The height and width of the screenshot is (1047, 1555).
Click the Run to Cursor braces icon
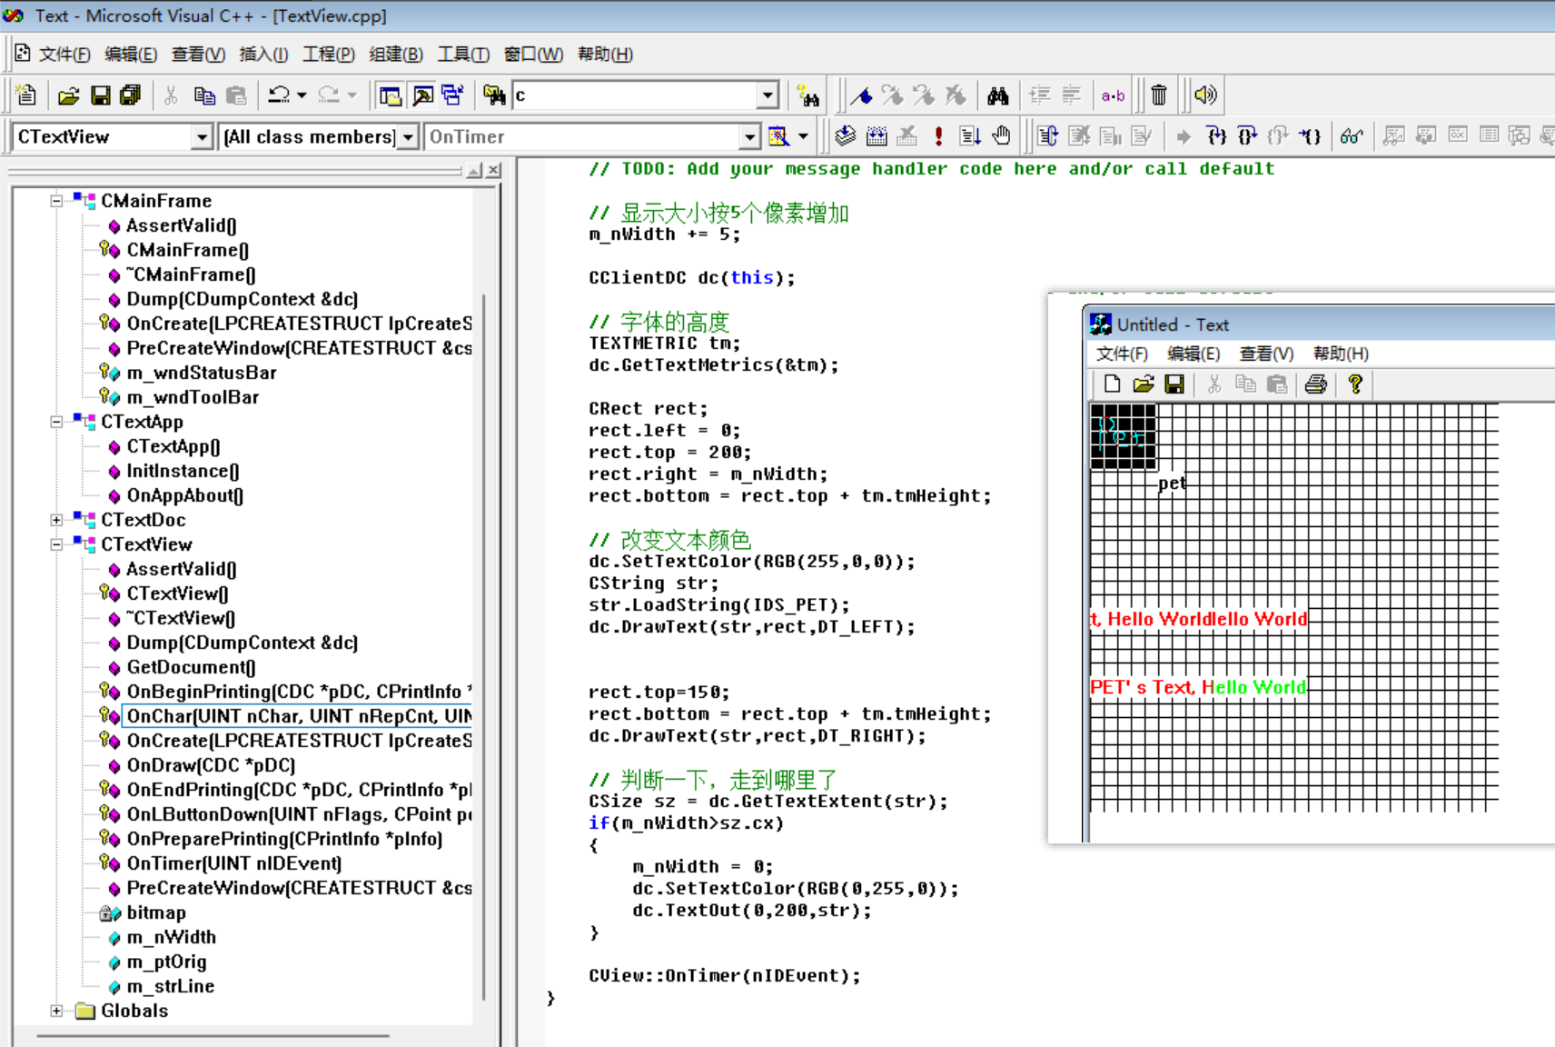[x=1309, y=136]
